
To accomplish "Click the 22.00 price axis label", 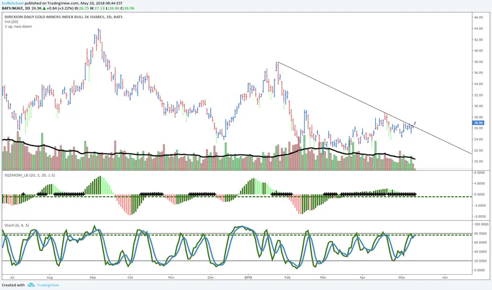I will tap(478, 151).
